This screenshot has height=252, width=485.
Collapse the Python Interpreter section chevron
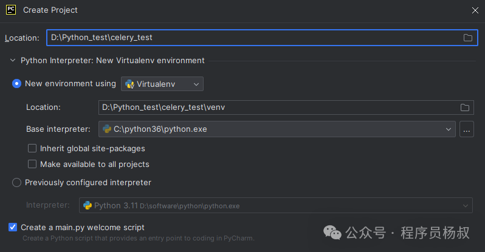[x=12, y=60]
